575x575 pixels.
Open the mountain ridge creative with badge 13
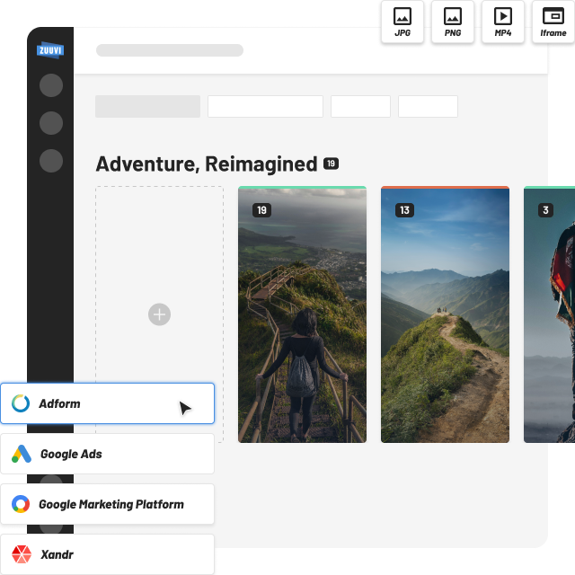click(445, 314)
